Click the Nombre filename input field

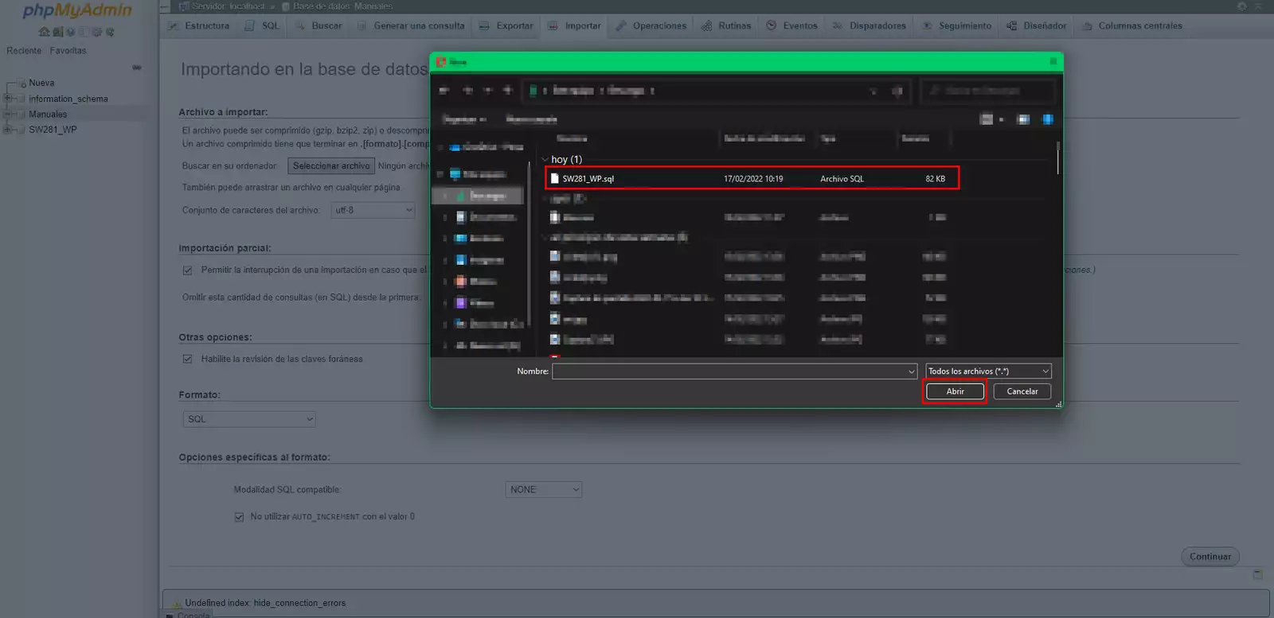point(729,371)
